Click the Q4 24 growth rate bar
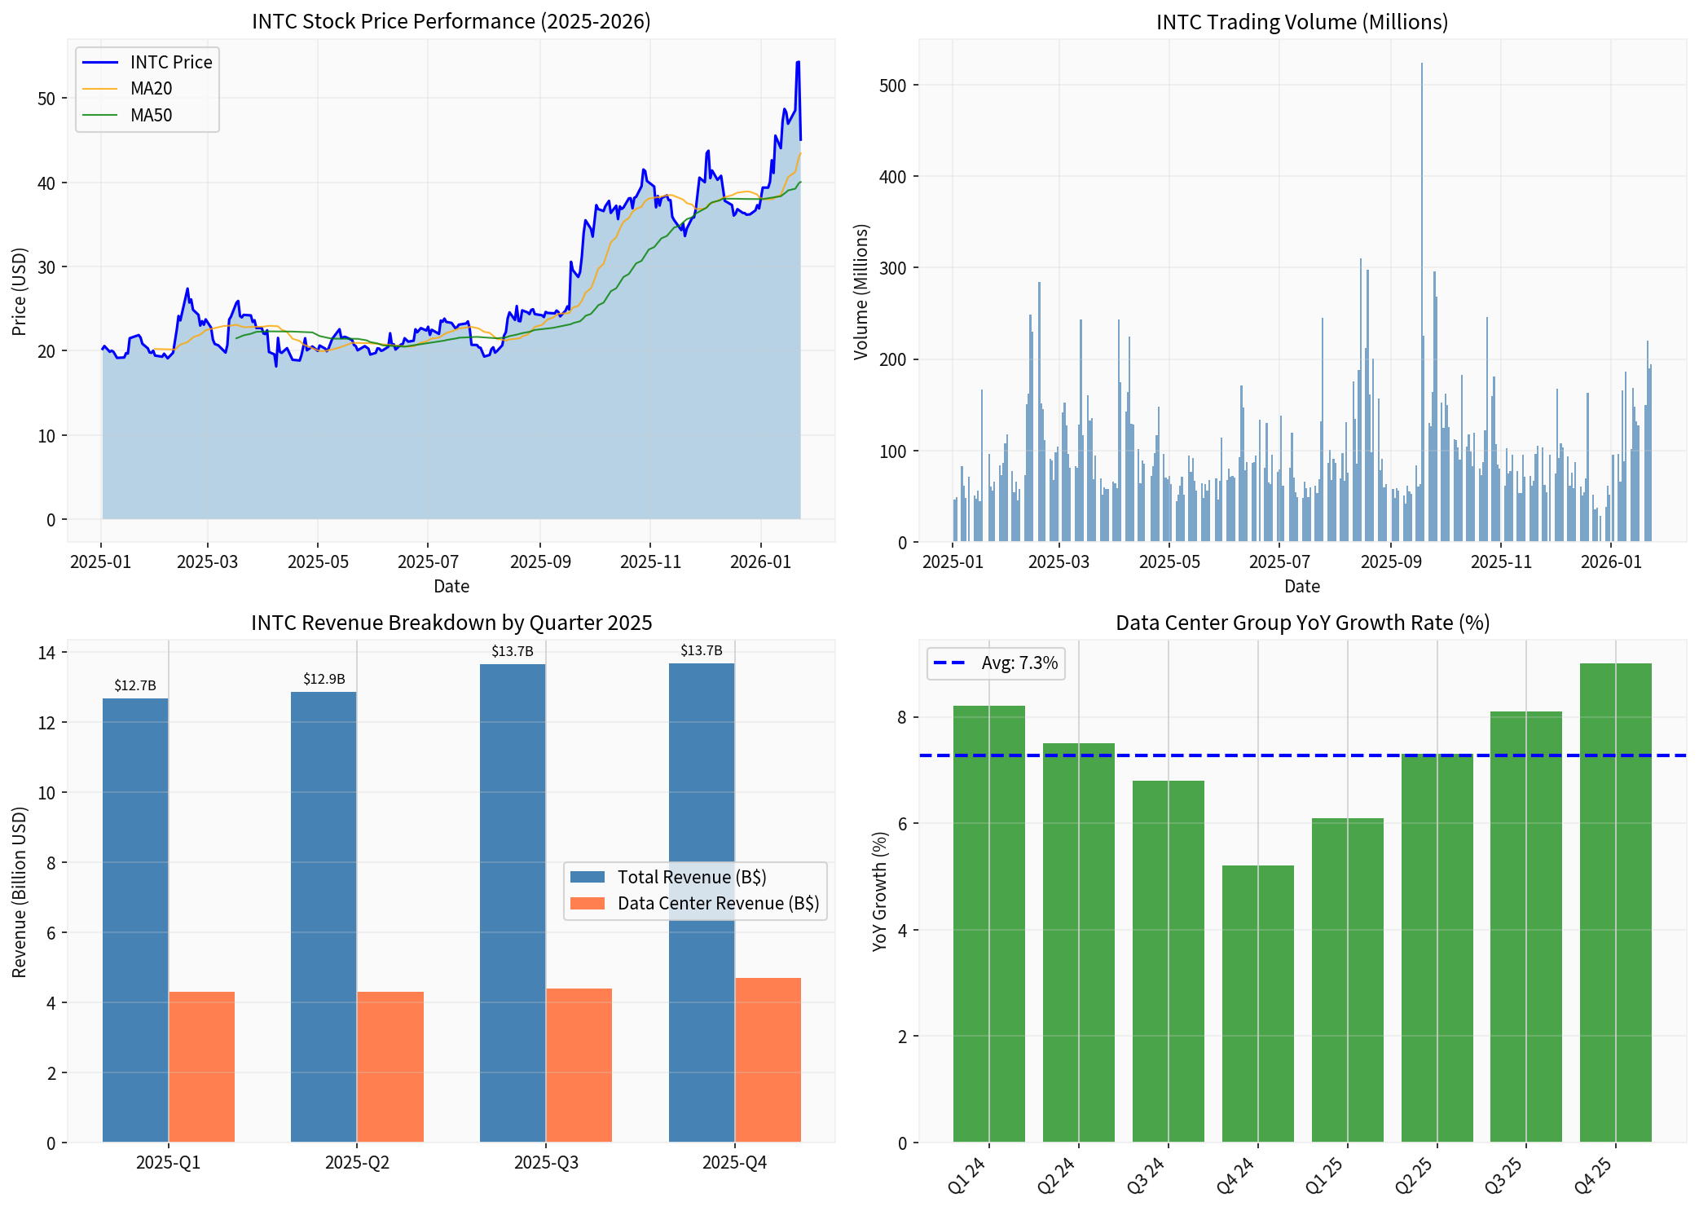 [x=1257, y=1002]
